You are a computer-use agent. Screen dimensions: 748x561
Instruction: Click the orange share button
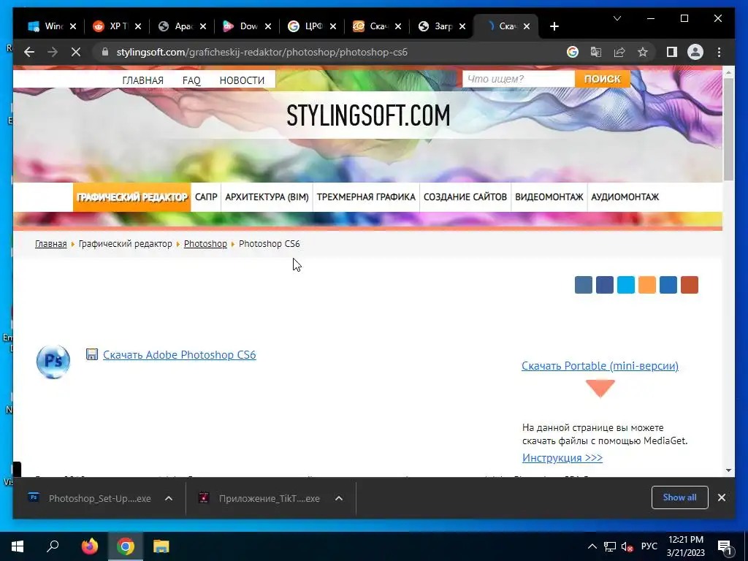647,285
